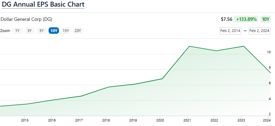
Task: Click the y-axis label 10
Action: pos(269,52)
